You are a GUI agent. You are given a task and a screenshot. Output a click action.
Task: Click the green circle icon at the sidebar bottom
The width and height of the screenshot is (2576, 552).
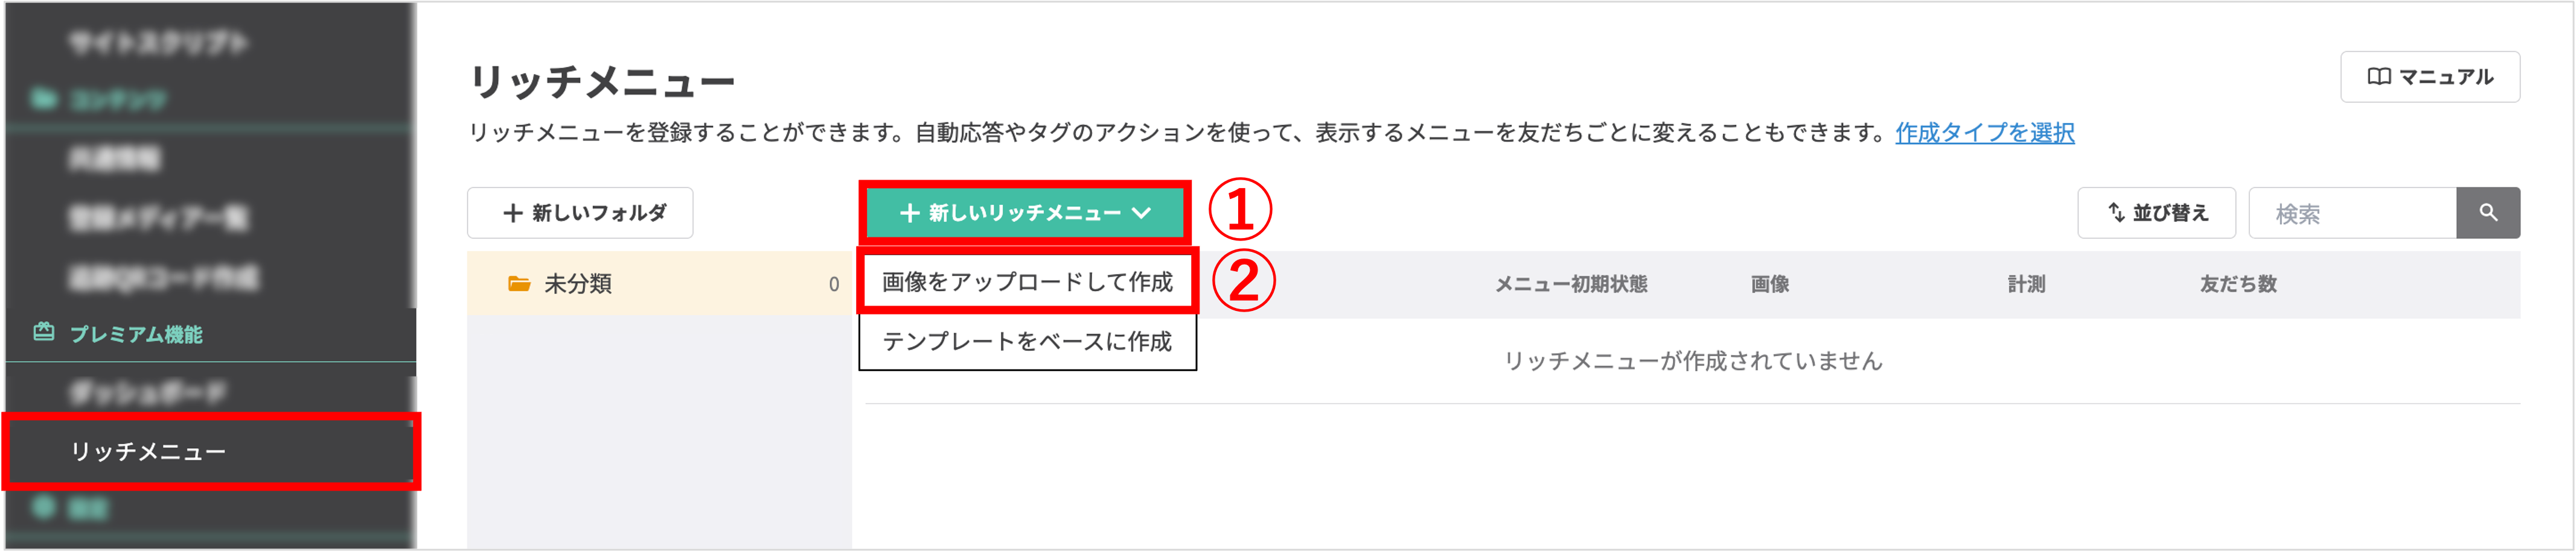click(43, 508)
